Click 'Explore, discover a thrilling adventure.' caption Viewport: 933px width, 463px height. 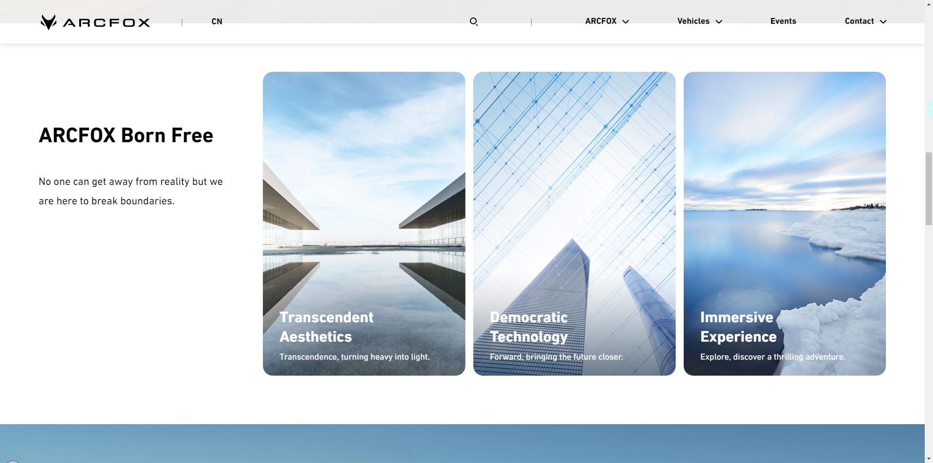[x=773, y=357]
